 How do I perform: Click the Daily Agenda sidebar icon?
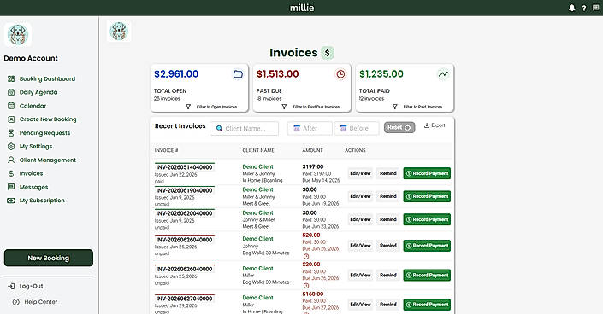pyautogui.click(x=11, y=92)
